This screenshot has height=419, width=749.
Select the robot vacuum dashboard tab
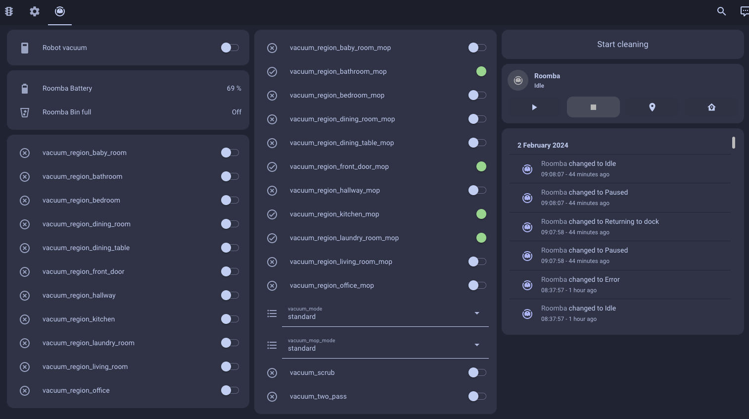tap(60, 11)
